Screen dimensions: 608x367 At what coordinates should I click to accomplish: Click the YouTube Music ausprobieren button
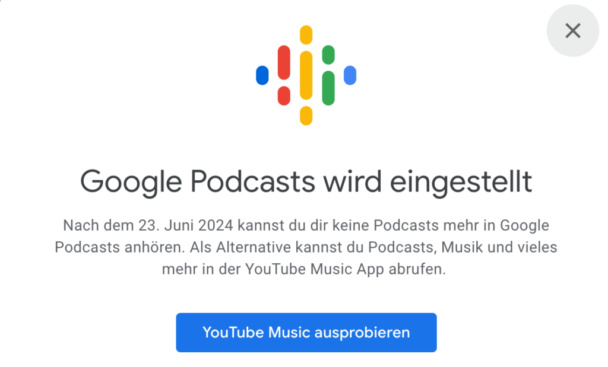[x=306, y=333]
